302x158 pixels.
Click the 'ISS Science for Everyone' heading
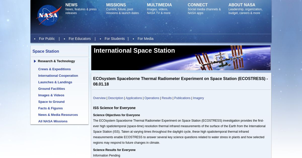[114, 108]
